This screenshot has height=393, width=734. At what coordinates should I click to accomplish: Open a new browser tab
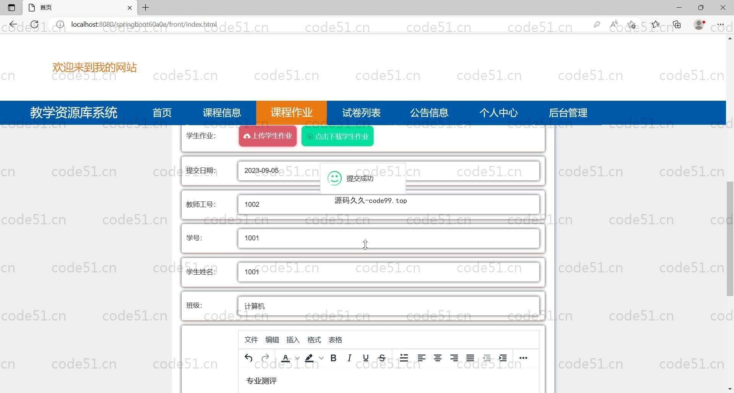coord(146,7)
